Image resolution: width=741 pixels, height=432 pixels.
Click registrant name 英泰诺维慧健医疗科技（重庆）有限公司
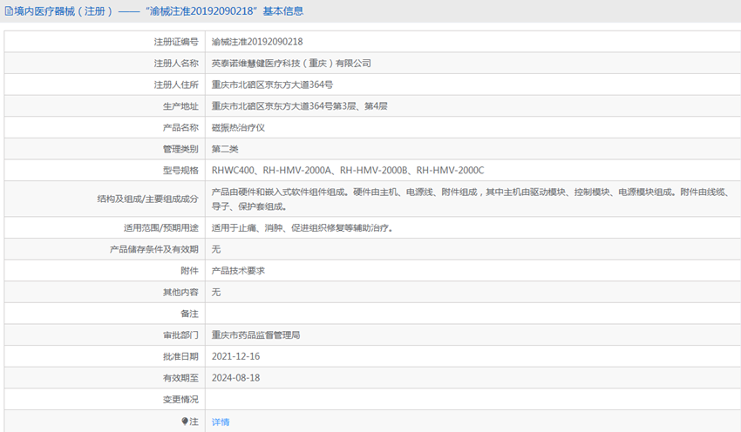[x=291, y=64]
